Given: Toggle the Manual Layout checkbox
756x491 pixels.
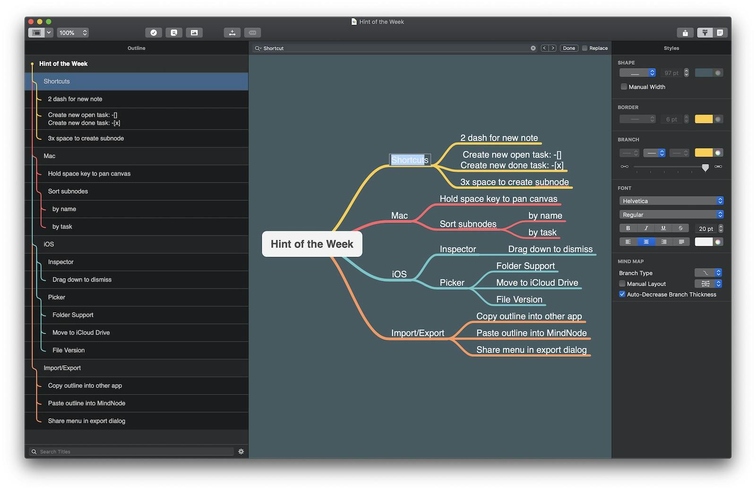Looking at the screenshot, I should (x=622, y=284).
